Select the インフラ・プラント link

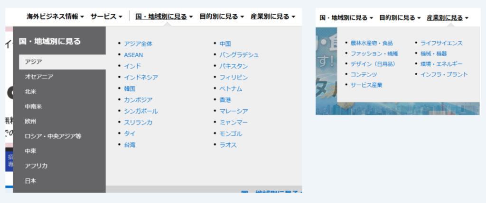pyautogui.click(x=444, y=74)
